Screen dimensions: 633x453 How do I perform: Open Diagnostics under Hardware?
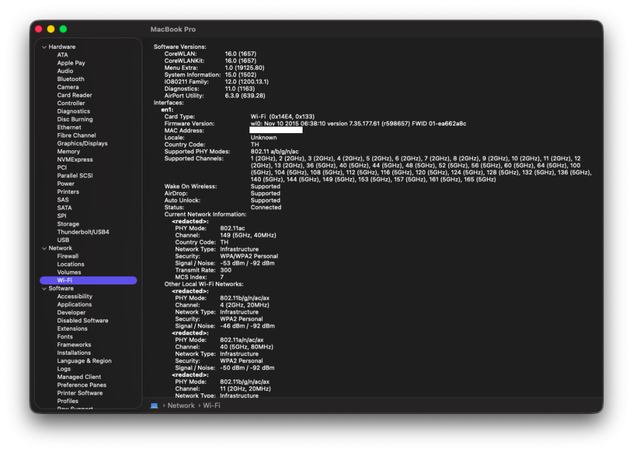73,111
